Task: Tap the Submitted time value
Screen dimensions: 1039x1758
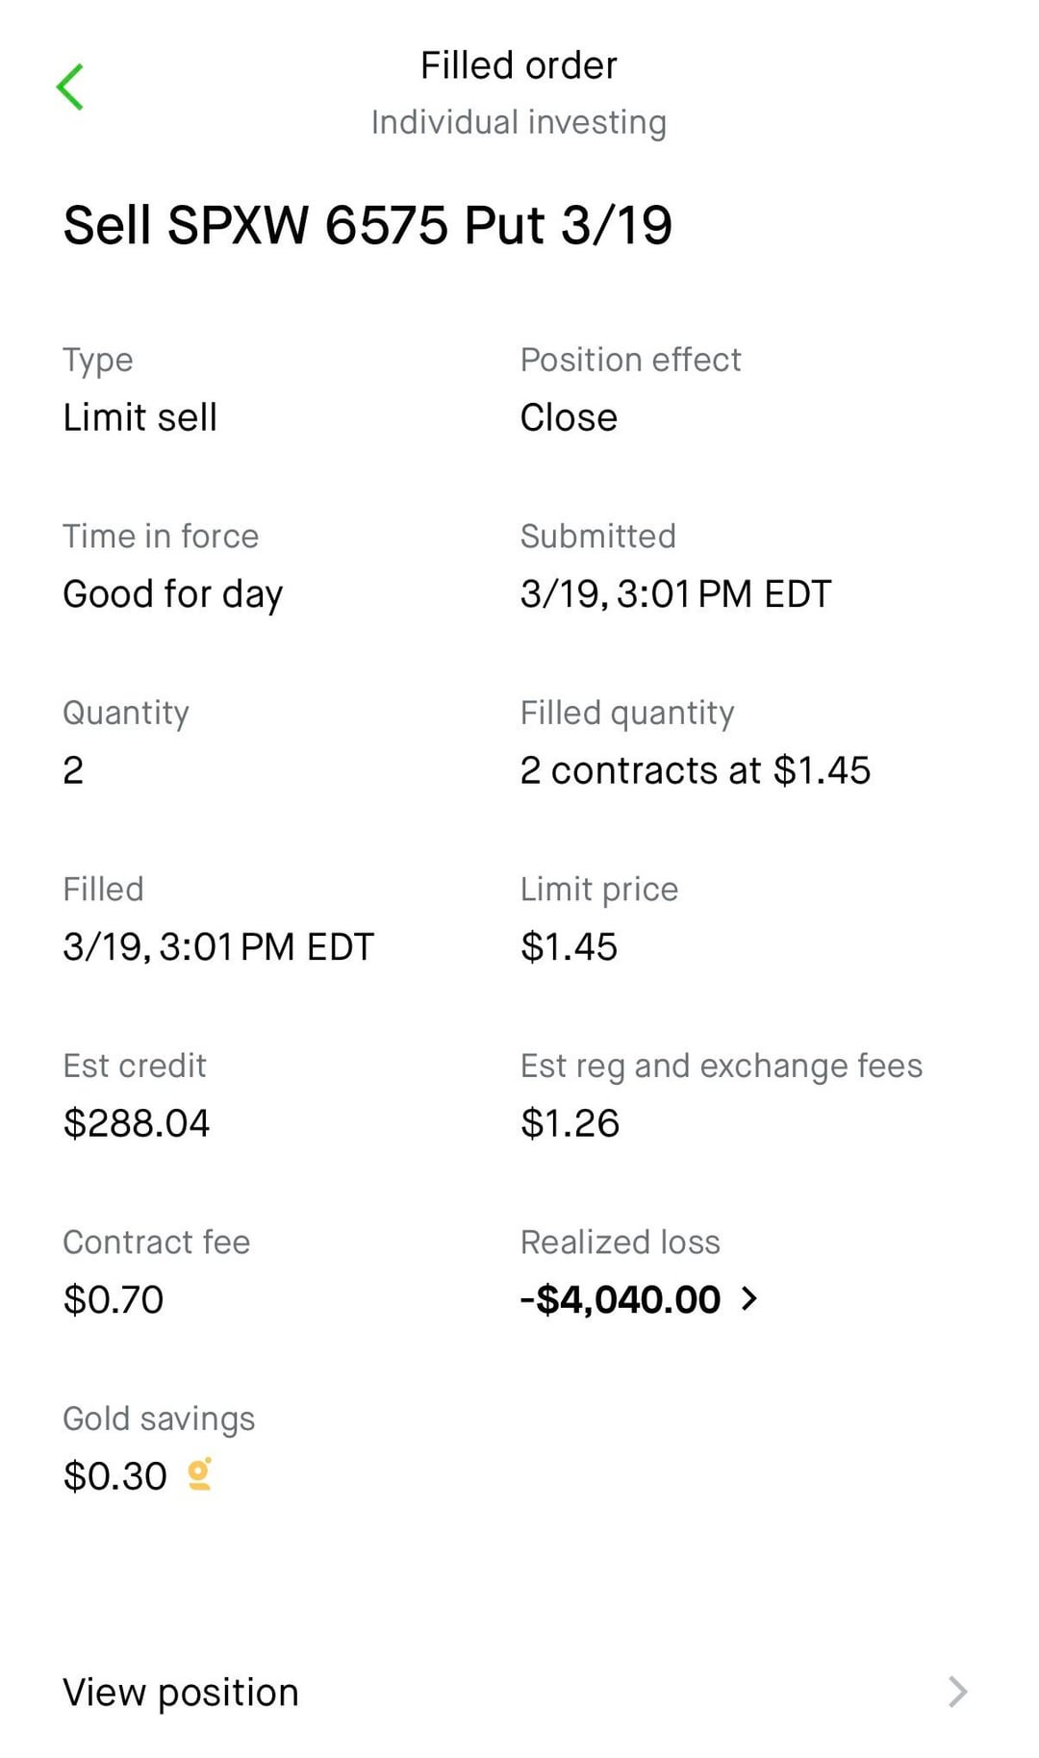Action: 675,594
